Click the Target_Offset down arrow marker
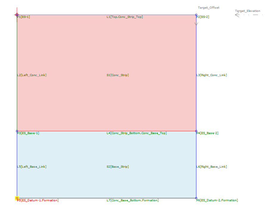Image resolution: width=266 pixels, height=206 pixels. tap(196, 24)
